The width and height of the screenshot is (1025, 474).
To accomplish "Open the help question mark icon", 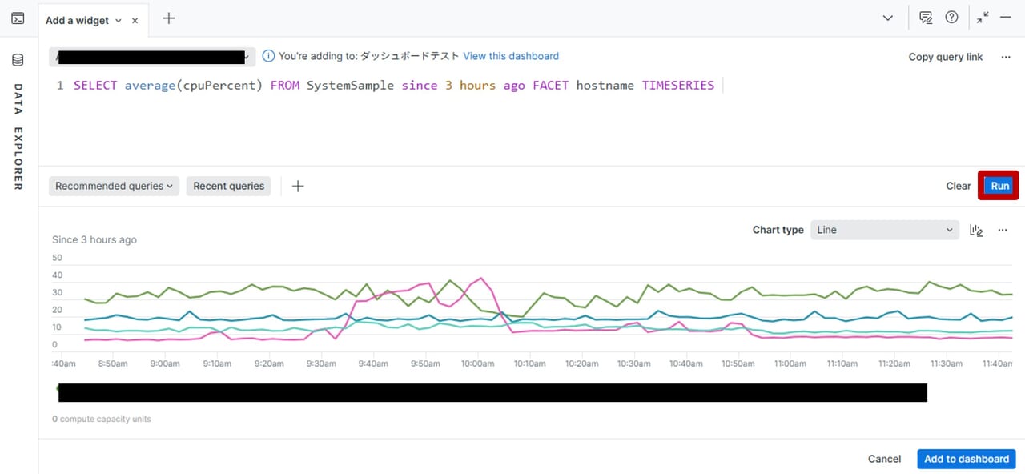I will tap(951, 18).
